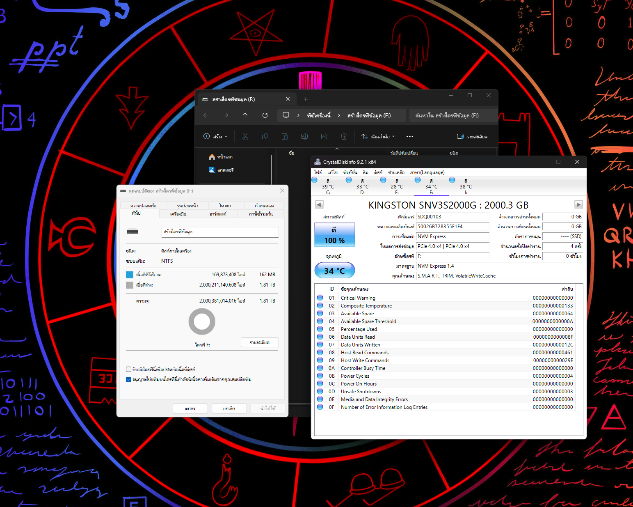Open the See more (three dots) menu in Explorer
Screen dimensions: 633x507
[410, 136]
